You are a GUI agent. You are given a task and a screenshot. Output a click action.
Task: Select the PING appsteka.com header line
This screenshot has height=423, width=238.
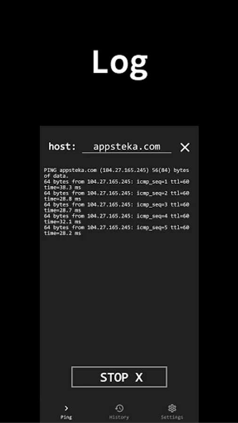click(117, 173)
